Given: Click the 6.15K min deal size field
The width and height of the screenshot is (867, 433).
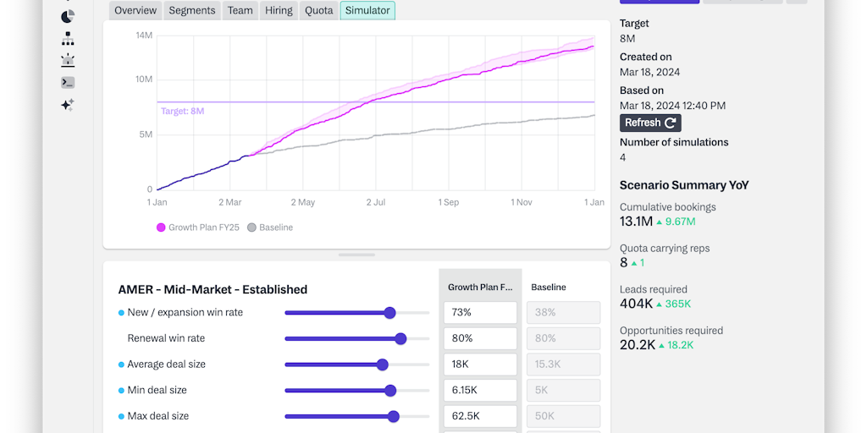Looking at the screenshot, I should click(480, 391).
